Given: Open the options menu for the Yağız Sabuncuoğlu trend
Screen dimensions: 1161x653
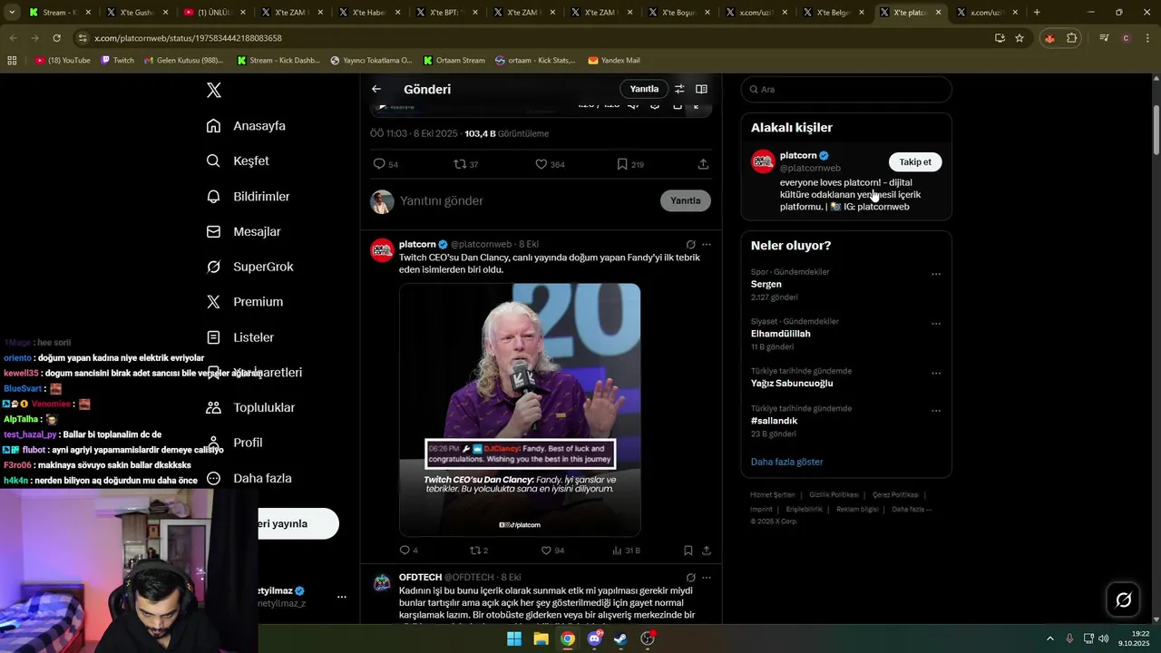Looking at the screenshot, I should point(936,374).
